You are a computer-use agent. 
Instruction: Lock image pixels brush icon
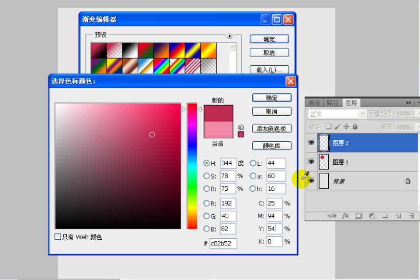[x=337, y=126]
